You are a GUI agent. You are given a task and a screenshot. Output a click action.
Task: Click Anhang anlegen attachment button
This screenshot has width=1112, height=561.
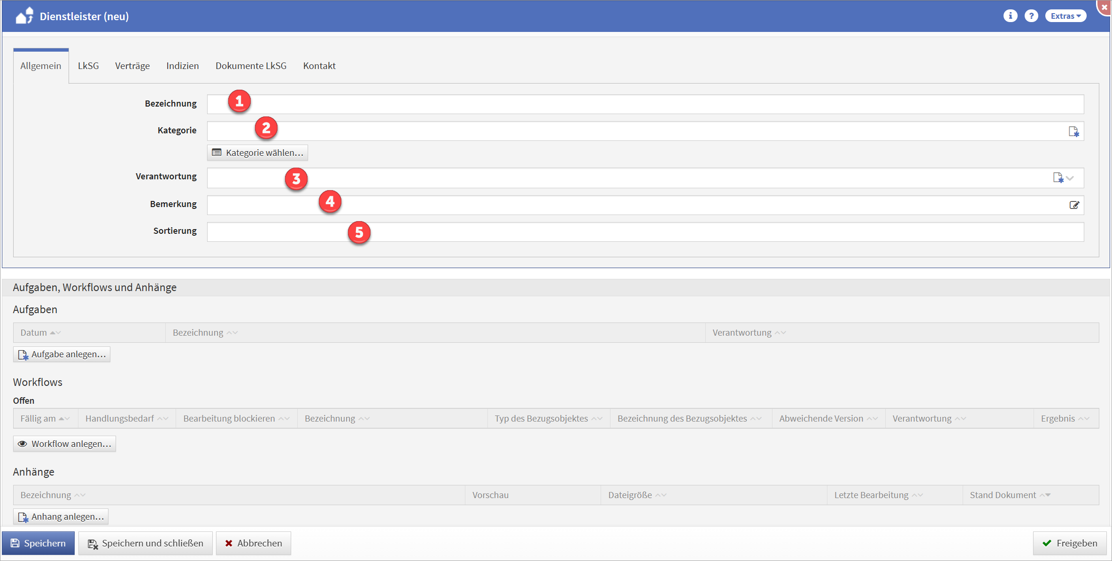point(61,516)
